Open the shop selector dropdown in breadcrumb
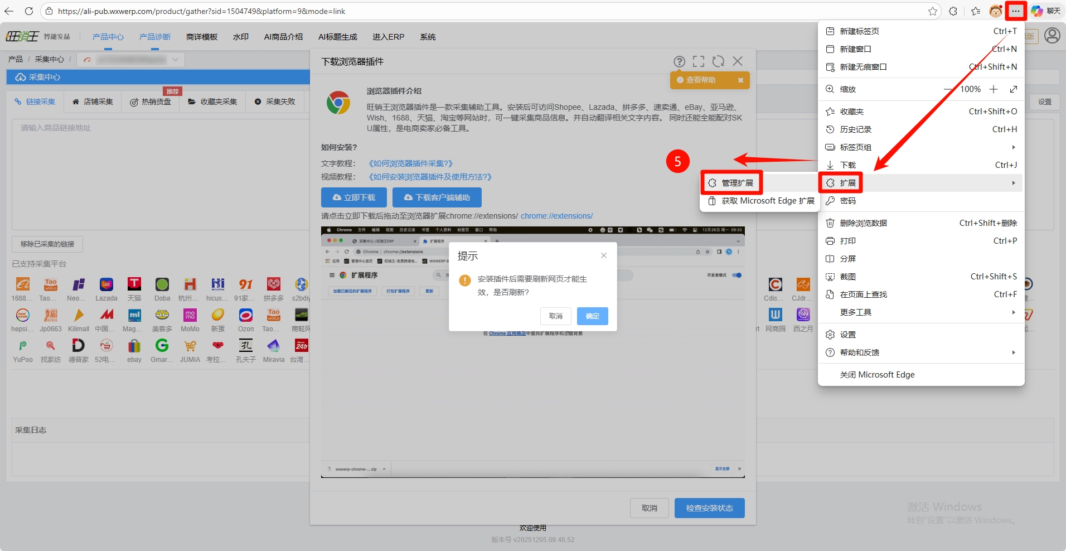1066x551 pixels. pyautogui.click(x=175, y=59)
